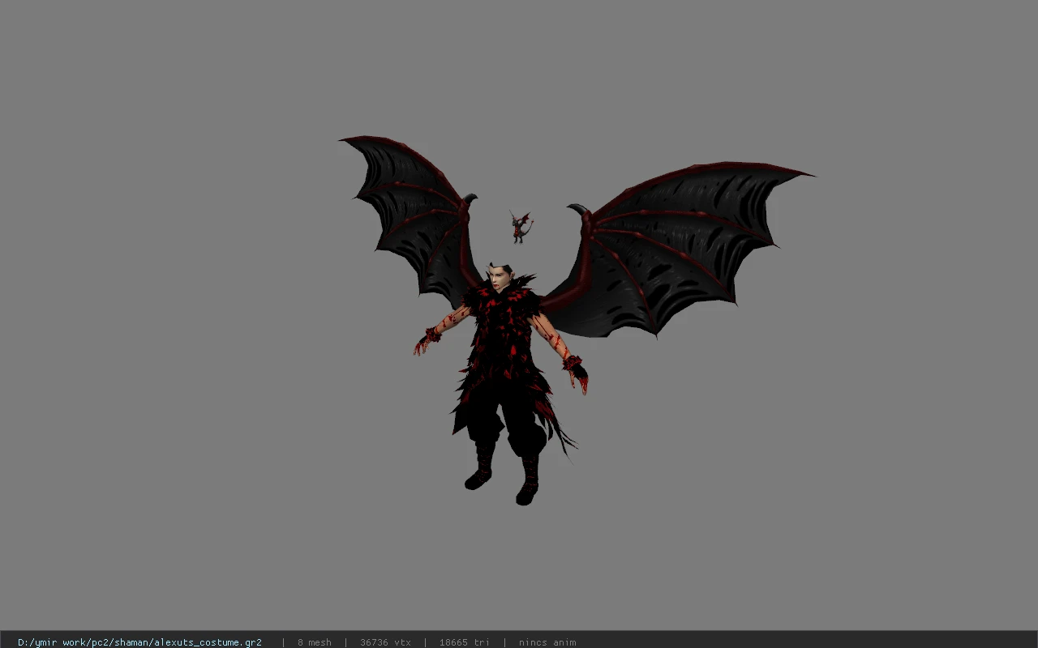Click the file path alexuts_costume.gr2 in status bar

click(x=139, y=642)
